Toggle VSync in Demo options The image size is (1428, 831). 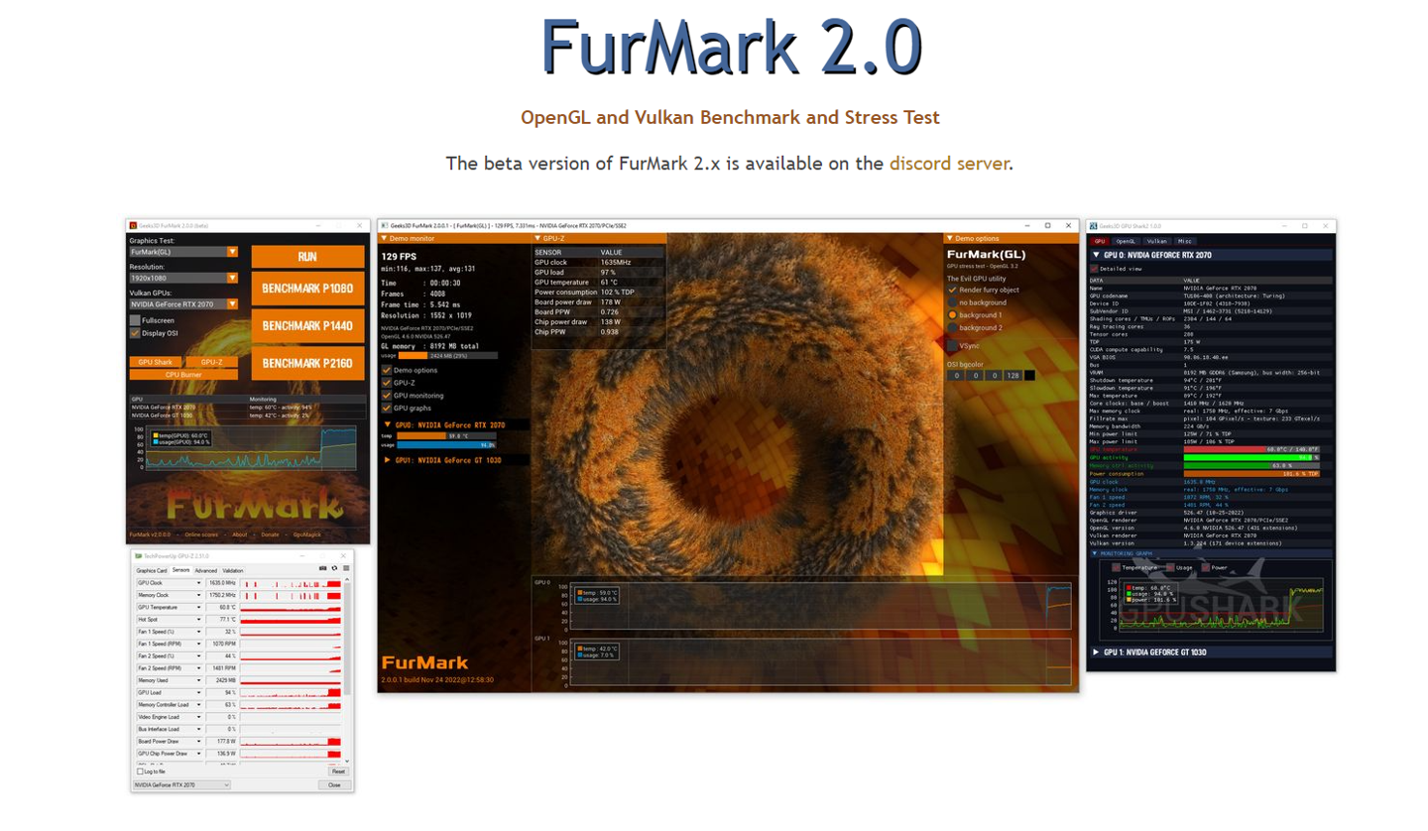point(952,345)
